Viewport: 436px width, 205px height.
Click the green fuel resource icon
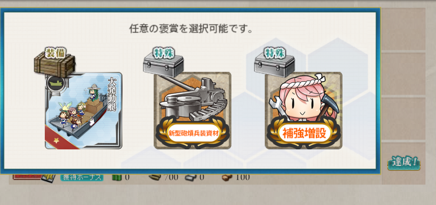(x=117, y=177)
